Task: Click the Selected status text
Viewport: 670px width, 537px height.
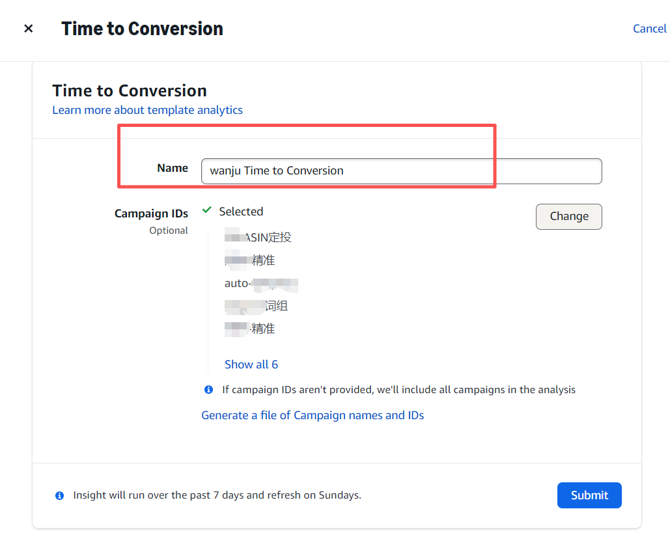Action: (241, 212)
